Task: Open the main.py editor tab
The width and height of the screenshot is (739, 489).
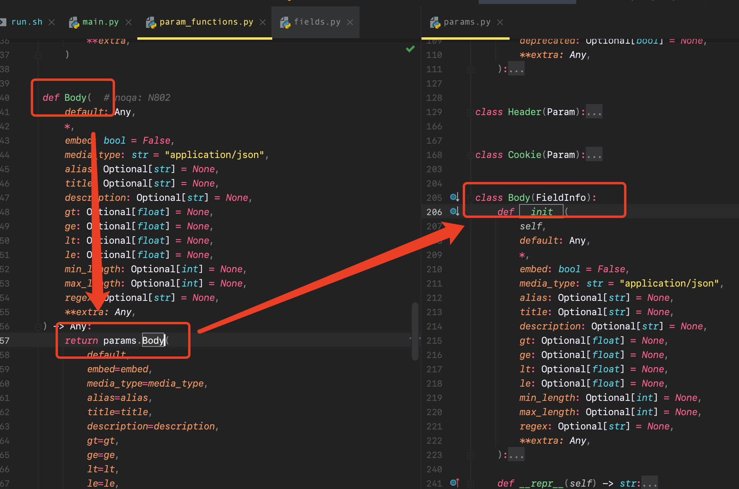Action: 100,22
